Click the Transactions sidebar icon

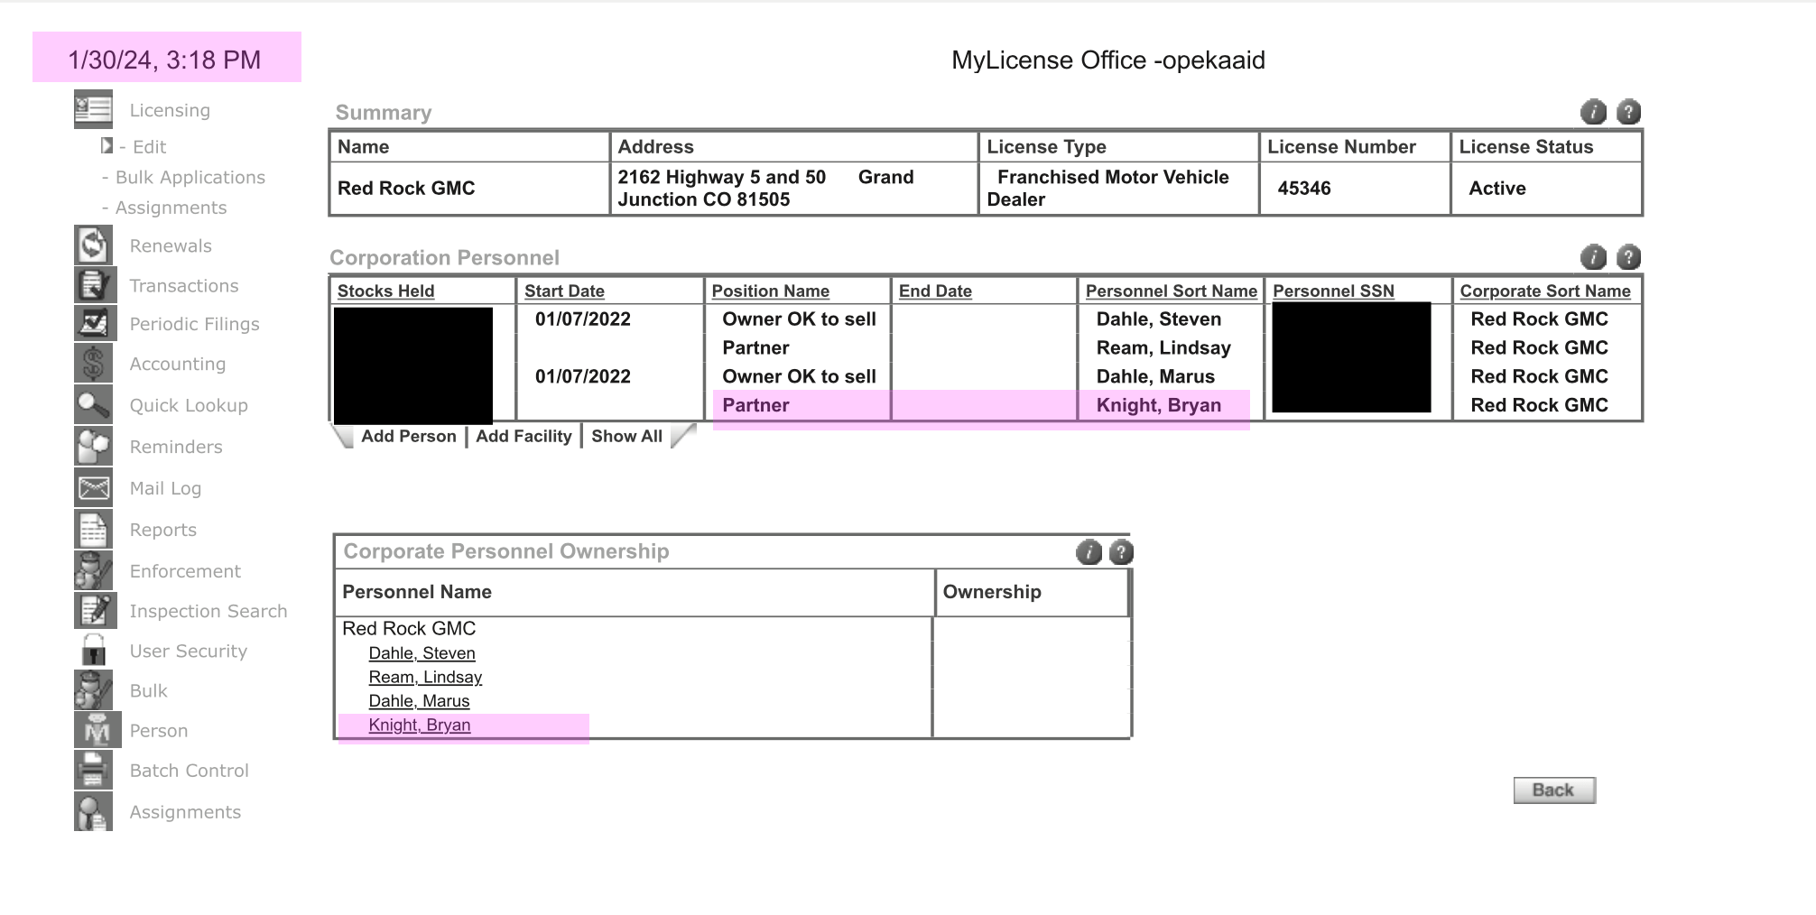pos(93,285)
